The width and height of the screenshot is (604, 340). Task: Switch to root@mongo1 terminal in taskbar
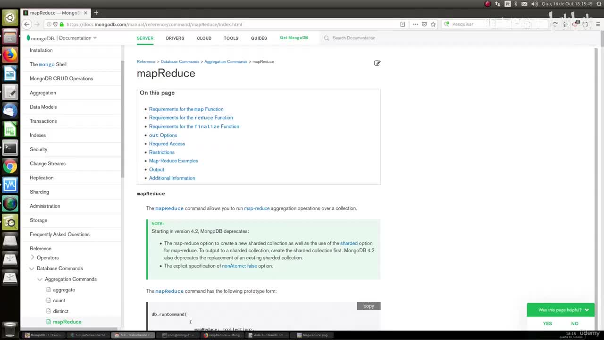pyautogui.click(x=178, y=335)
